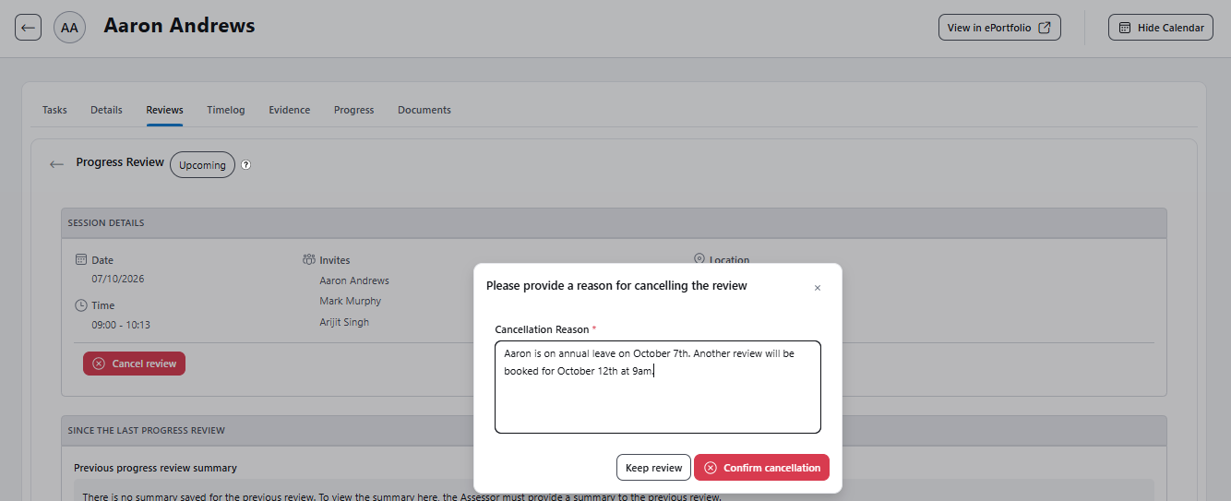Go to the Progress tab
Screen dimensions: 1231x501
(x=354, y=110)
